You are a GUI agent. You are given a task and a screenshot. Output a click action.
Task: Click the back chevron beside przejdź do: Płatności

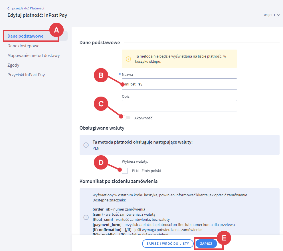click(9, 8)
